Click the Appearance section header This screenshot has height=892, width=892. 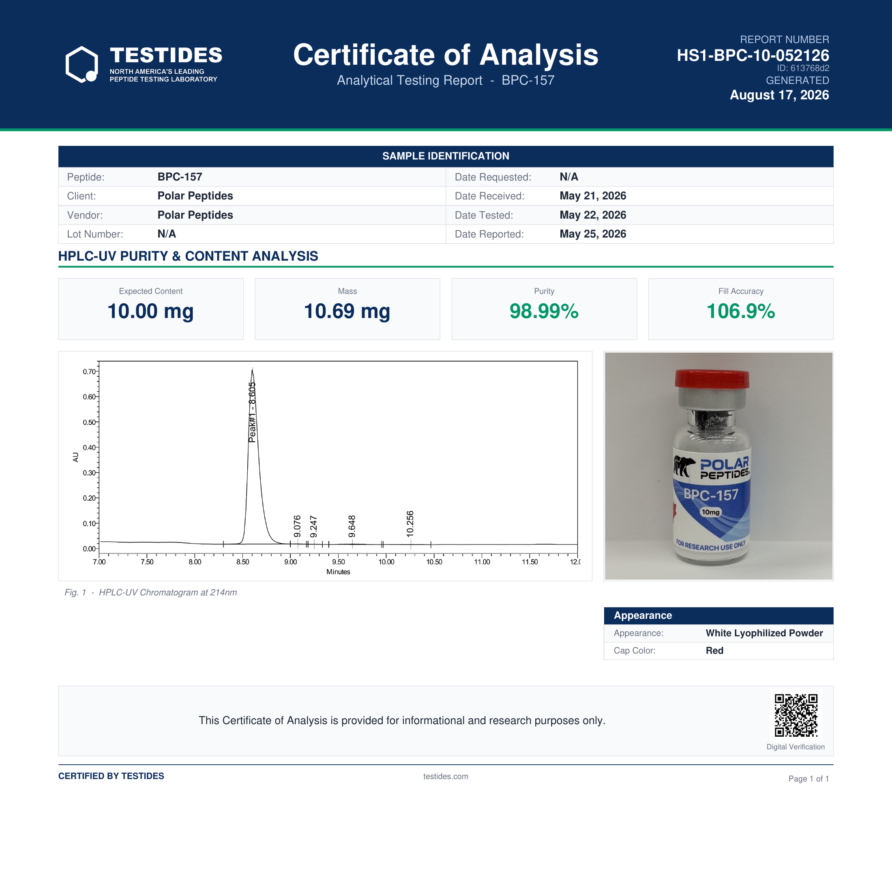[x=718, y=615]
